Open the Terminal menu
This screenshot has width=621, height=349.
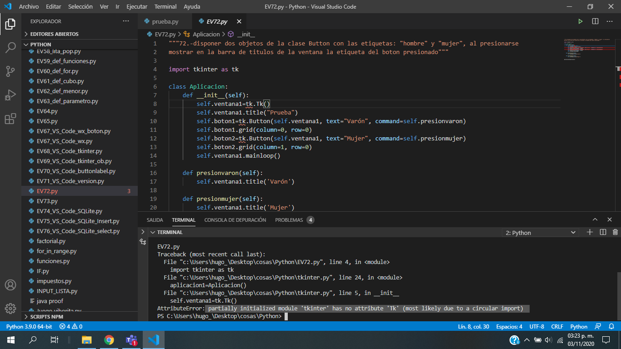pos(165,6)
